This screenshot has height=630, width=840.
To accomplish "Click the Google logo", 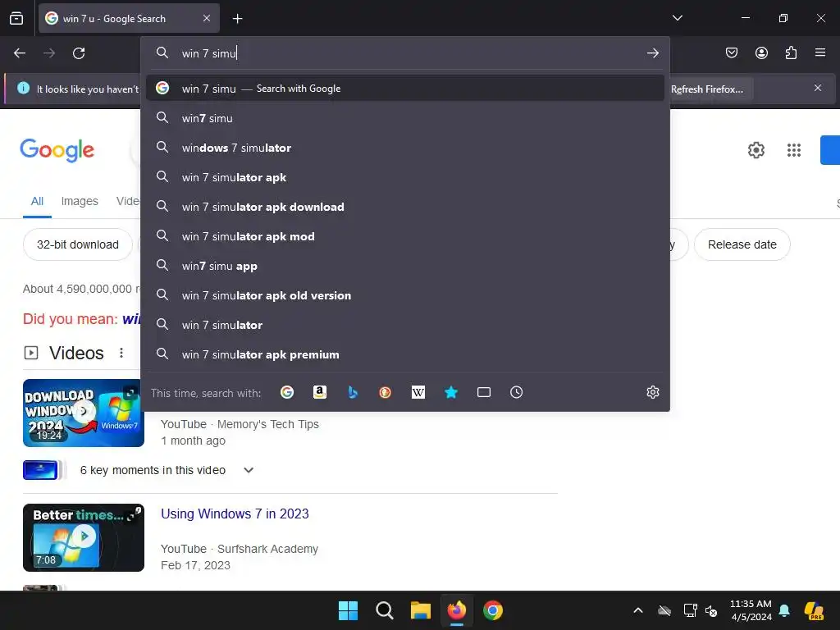I will coord(57,150).
